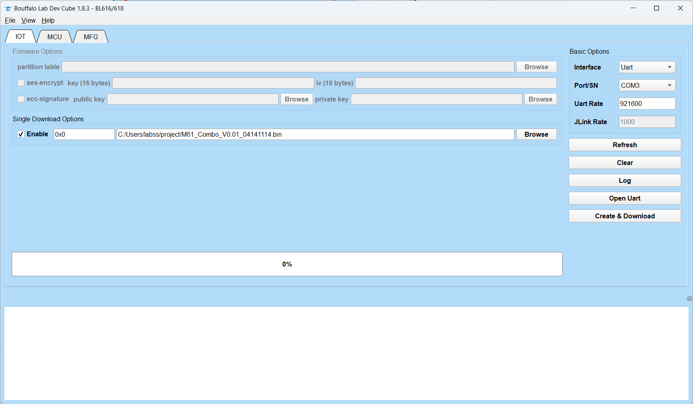Click the partition table path field
Screen dimensions: 693x404
[x=288, y=67]
